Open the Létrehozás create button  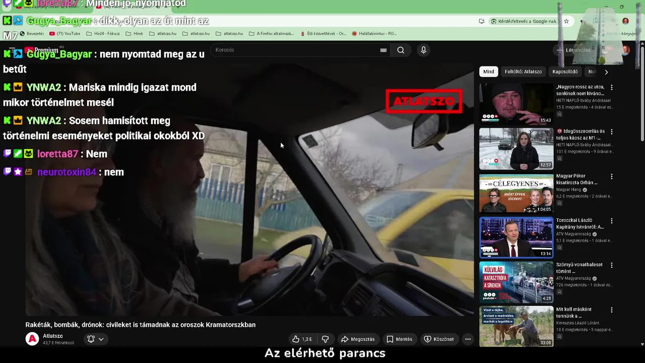pyautogui.click(x=573, y=50)
